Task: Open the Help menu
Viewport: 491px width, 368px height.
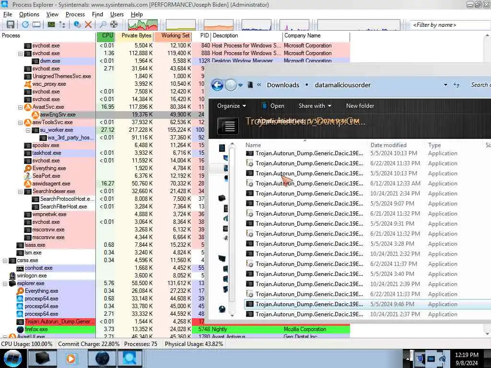Action: [x=137, y=14]
